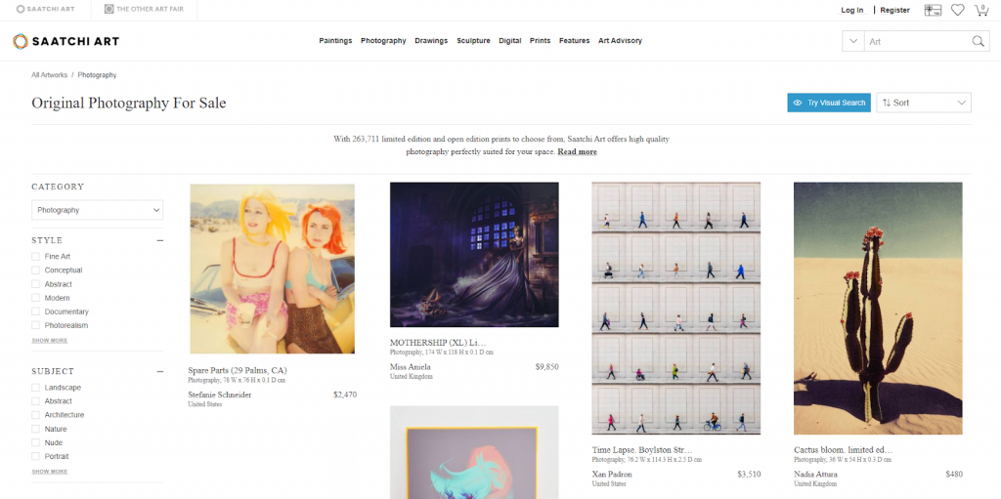The width and height of the screenshot is (1001, 499).
Task: Show more style options
Action: tap(50, 341)
